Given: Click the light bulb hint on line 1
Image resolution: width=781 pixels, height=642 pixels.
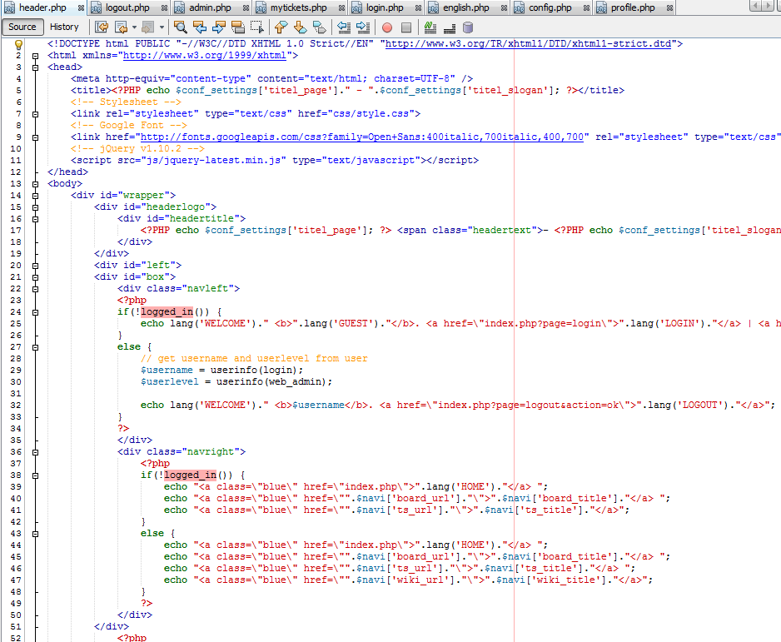Looking at the screenshot, I should (18, 44).
